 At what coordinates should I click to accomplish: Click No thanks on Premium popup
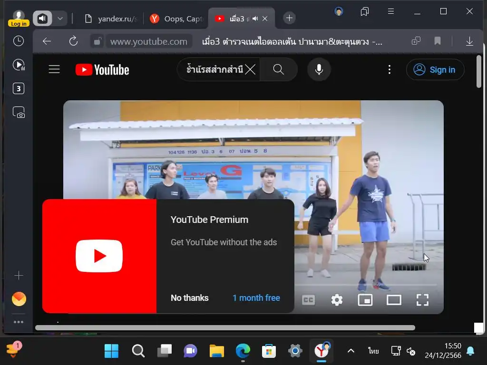click(190, 298)
